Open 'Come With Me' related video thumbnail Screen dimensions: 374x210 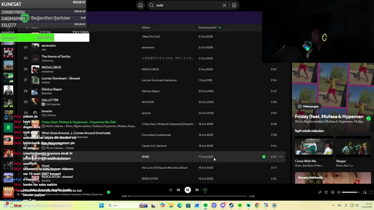[x=314, y=147]
